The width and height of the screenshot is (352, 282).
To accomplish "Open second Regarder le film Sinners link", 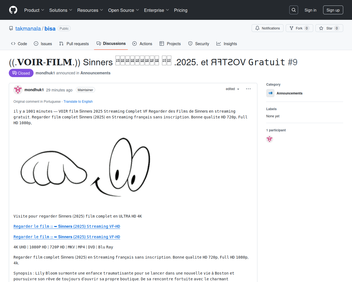I will 67,237.
